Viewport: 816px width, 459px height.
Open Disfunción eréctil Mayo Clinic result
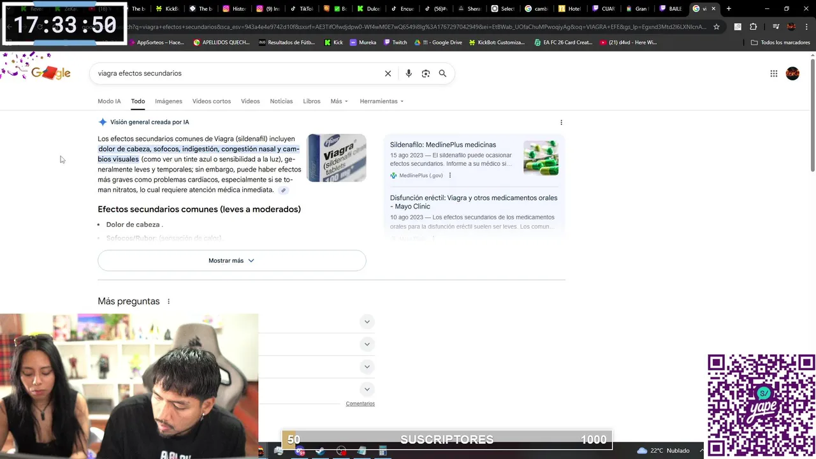[474, 202]
